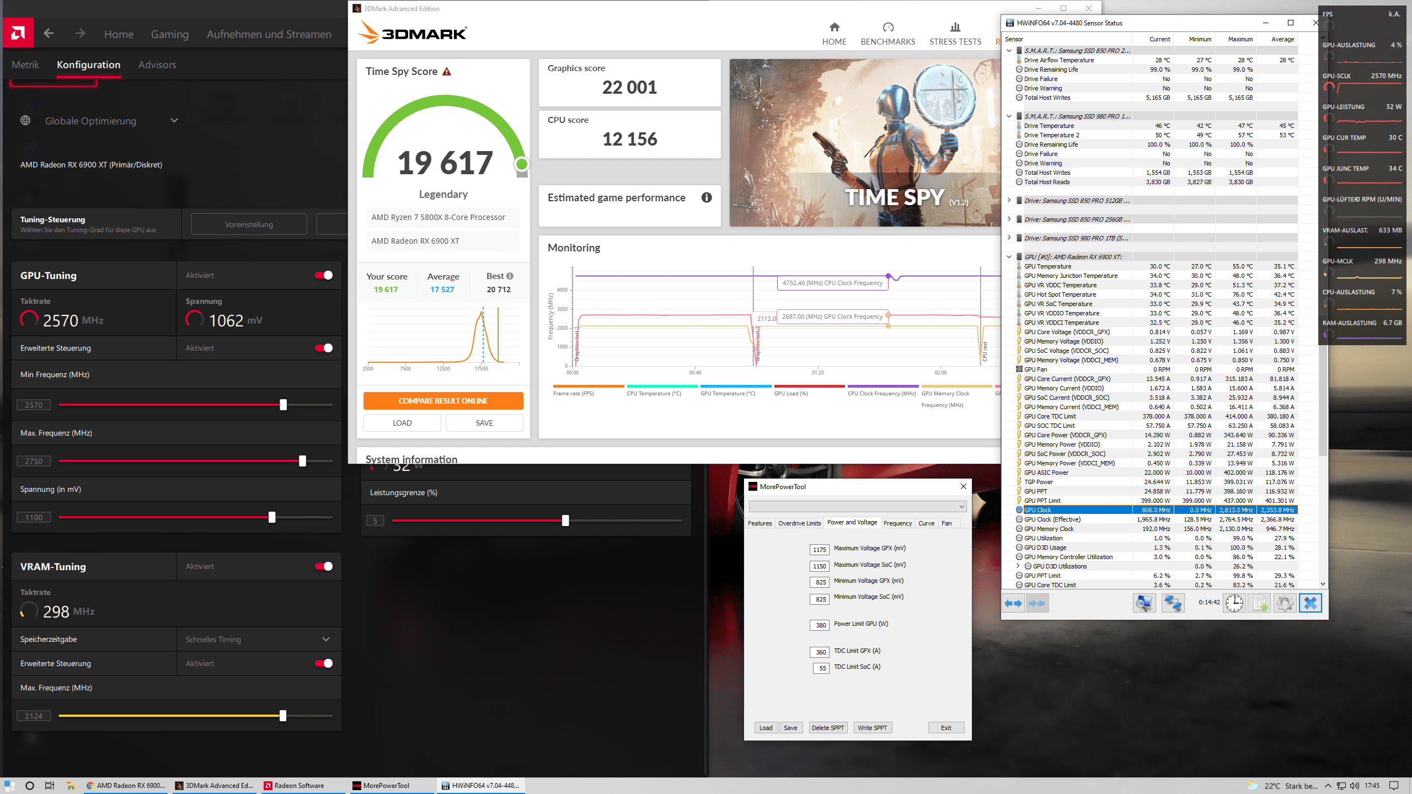Click the back arrow in Radeon Software
The image size is (1412, 794).
(x=49, y=34)
